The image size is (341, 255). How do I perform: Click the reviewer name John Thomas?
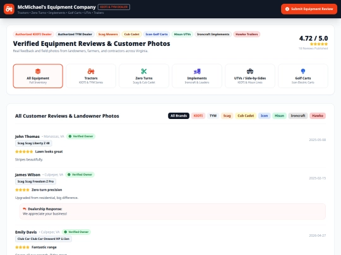[27, 137]
